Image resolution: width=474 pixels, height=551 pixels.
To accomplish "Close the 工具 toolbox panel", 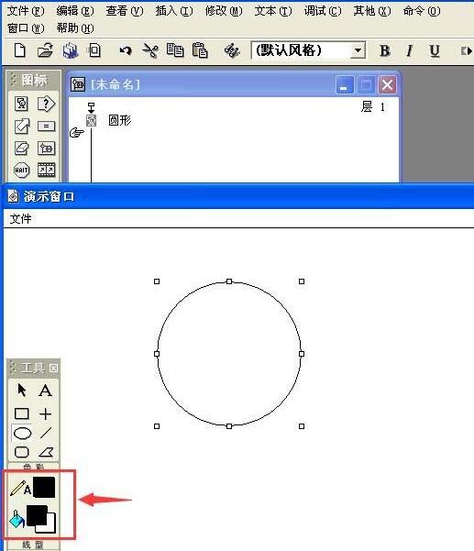I will [53, 368].
